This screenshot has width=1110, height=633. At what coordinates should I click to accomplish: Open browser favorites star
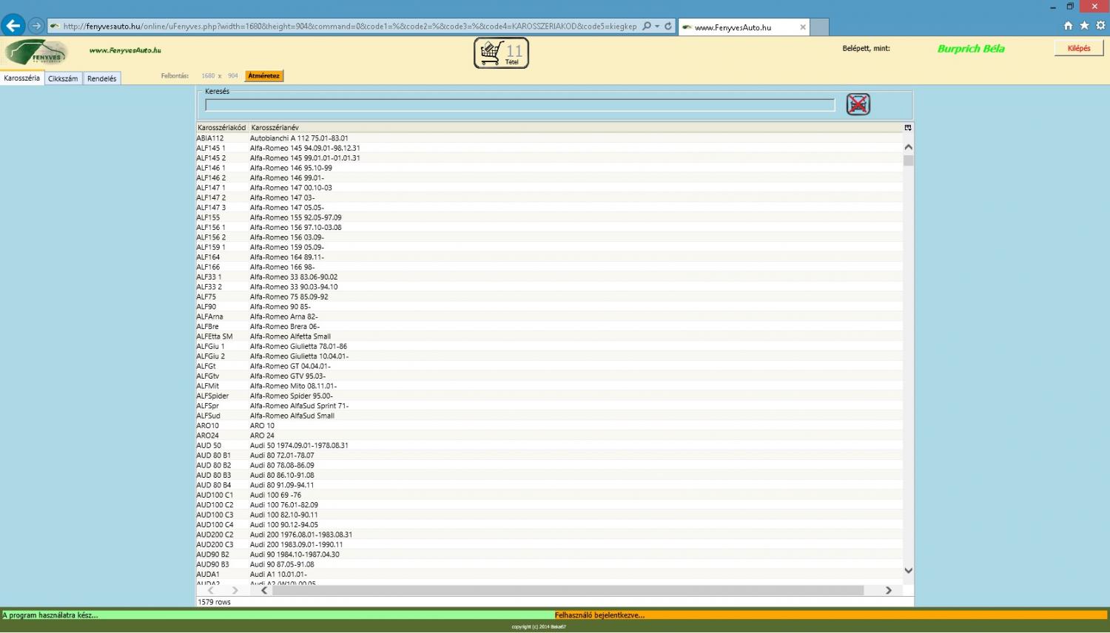click(x=1084, y=26)
